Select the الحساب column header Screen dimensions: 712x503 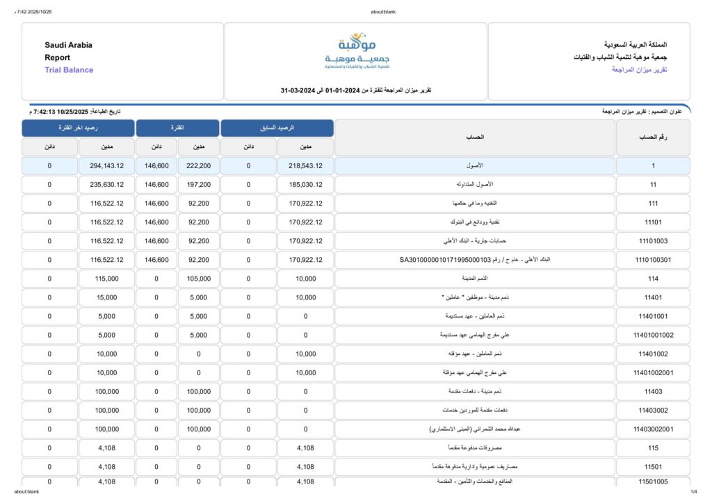(474, 138)
